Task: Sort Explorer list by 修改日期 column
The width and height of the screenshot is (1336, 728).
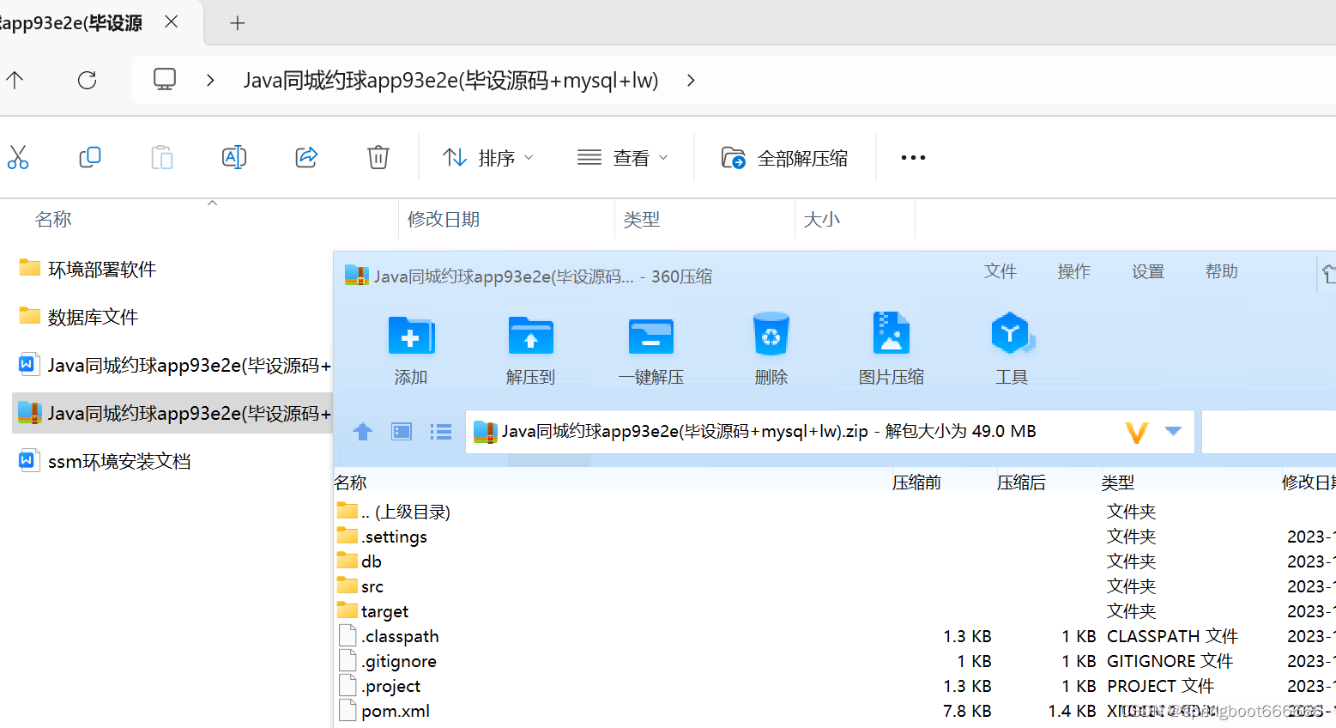Action: 444,220
